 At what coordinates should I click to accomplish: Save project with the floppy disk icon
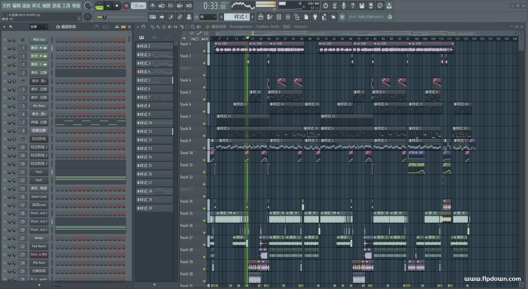pos(362,6)
